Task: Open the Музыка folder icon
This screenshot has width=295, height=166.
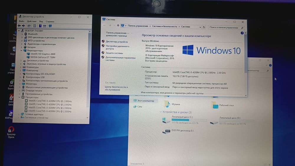Action: tap(167, 104)
